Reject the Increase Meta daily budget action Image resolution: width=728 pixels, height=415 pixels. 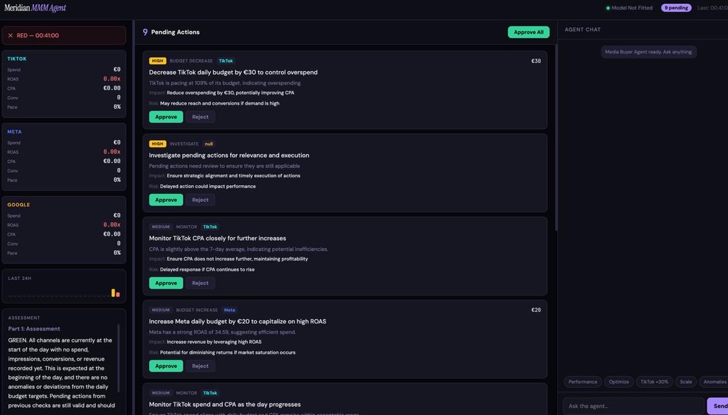pyautogui.click(x=200, y=366)
